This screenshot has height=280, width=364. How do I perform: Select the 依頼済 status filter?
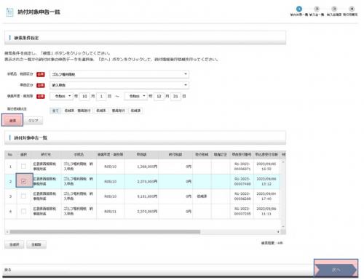click(135, 111)
